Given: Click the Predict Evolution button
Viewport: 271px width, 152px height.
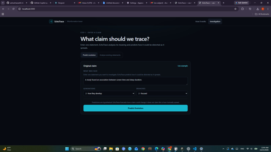Looking at the screenshot, I should point(135,108).
